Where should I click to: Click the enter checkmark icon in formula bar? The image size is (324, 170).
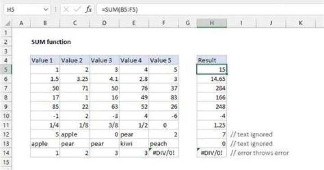pyautogui.click(x=77, y=9)
